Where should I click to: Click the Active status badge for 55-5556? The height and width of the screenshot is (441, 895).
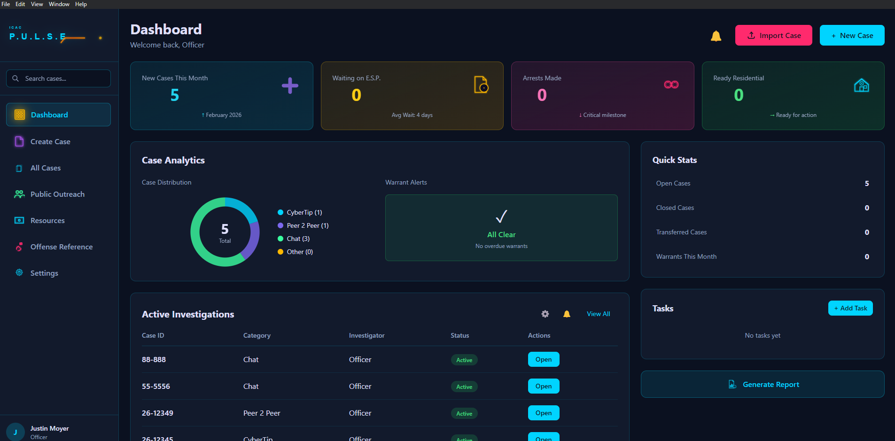point(464,387)
